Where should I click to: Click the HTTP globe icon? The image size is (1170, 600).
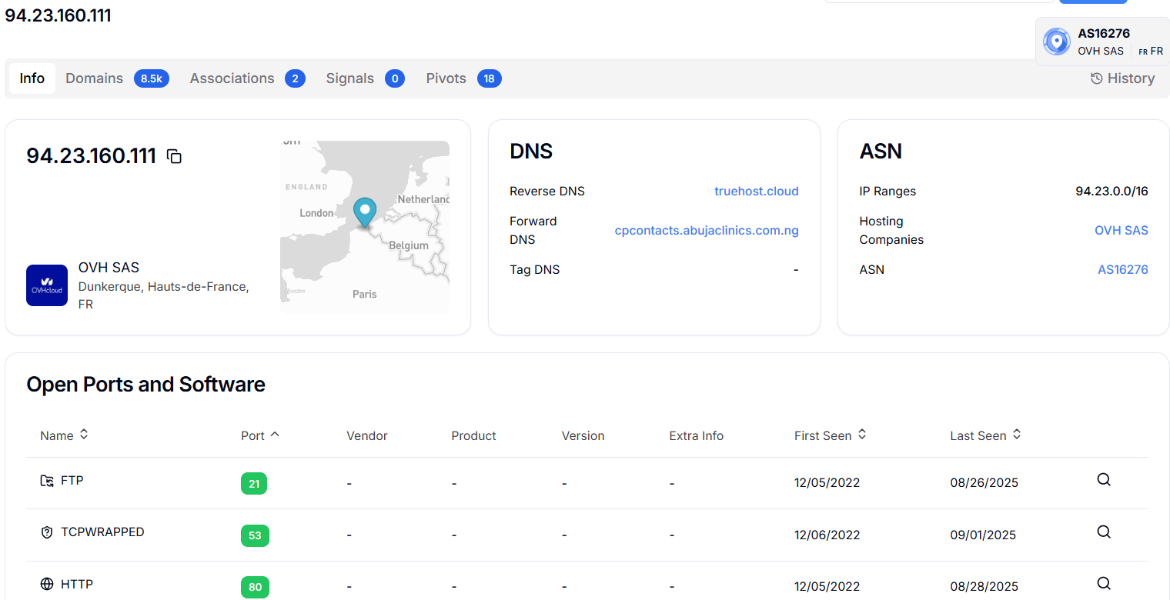coord(47,585)
